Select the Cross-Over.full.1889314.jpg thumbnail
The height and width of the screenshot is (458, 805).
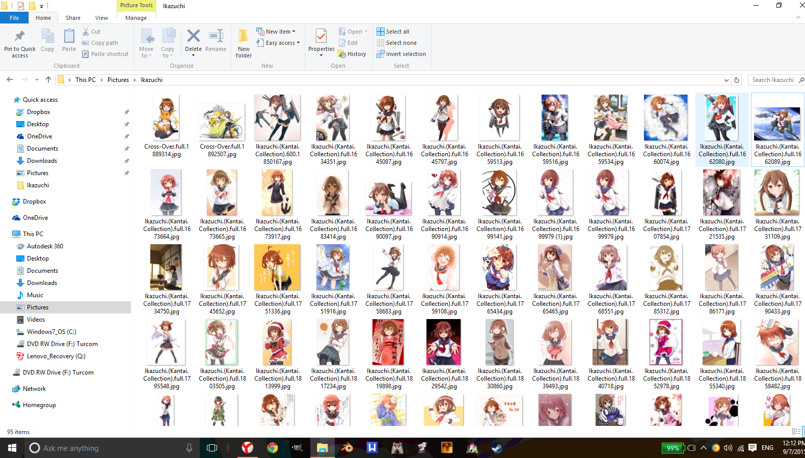(x=166, y=118)
